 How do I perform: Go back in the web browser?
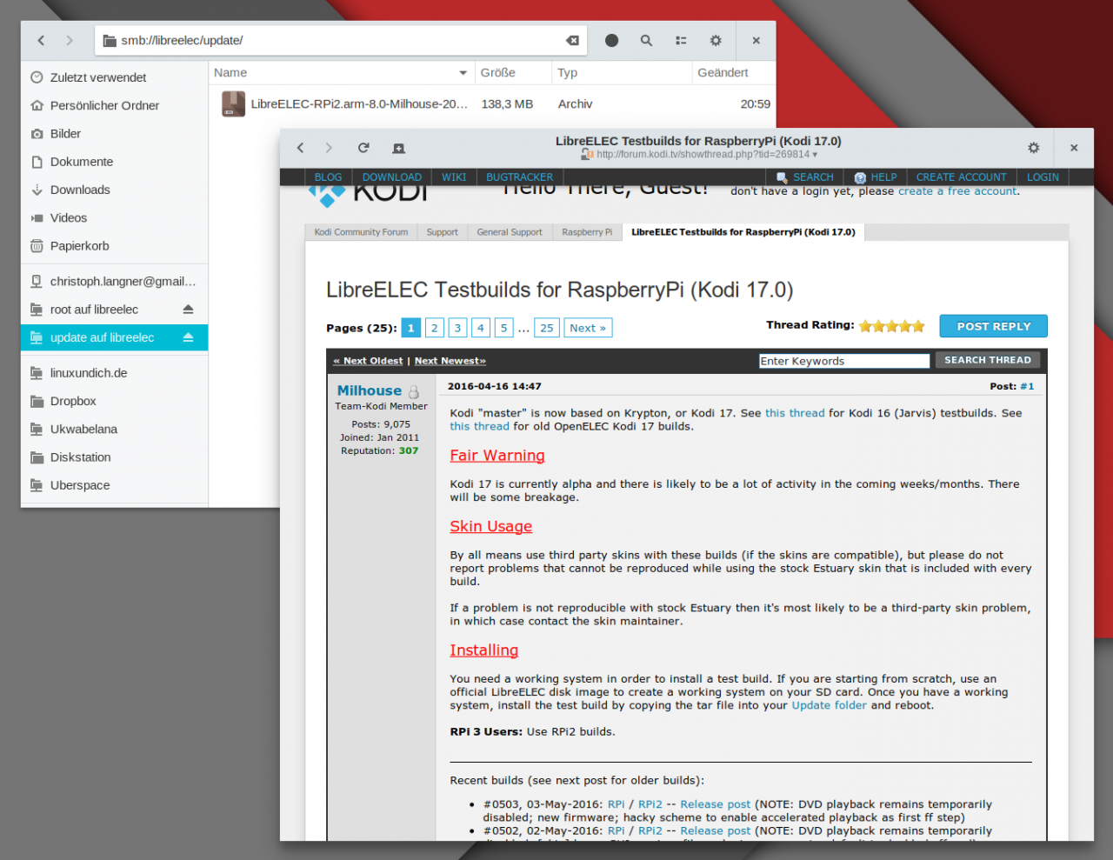[x=301, y=148]
